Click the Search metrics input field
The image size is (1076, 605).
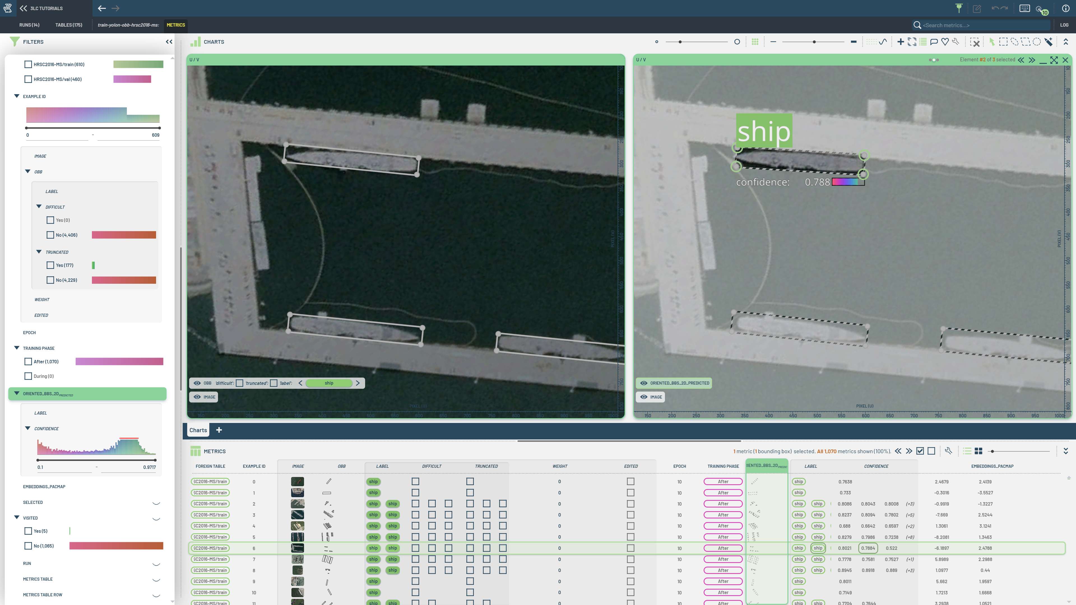(x=982, y=25)
